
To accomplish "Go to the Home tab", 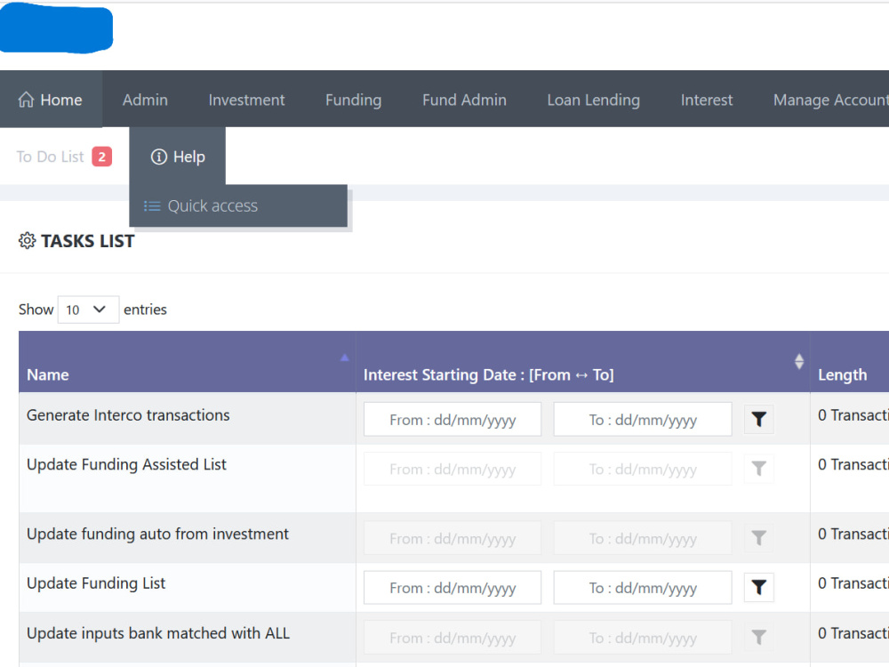I will (51, 99).
